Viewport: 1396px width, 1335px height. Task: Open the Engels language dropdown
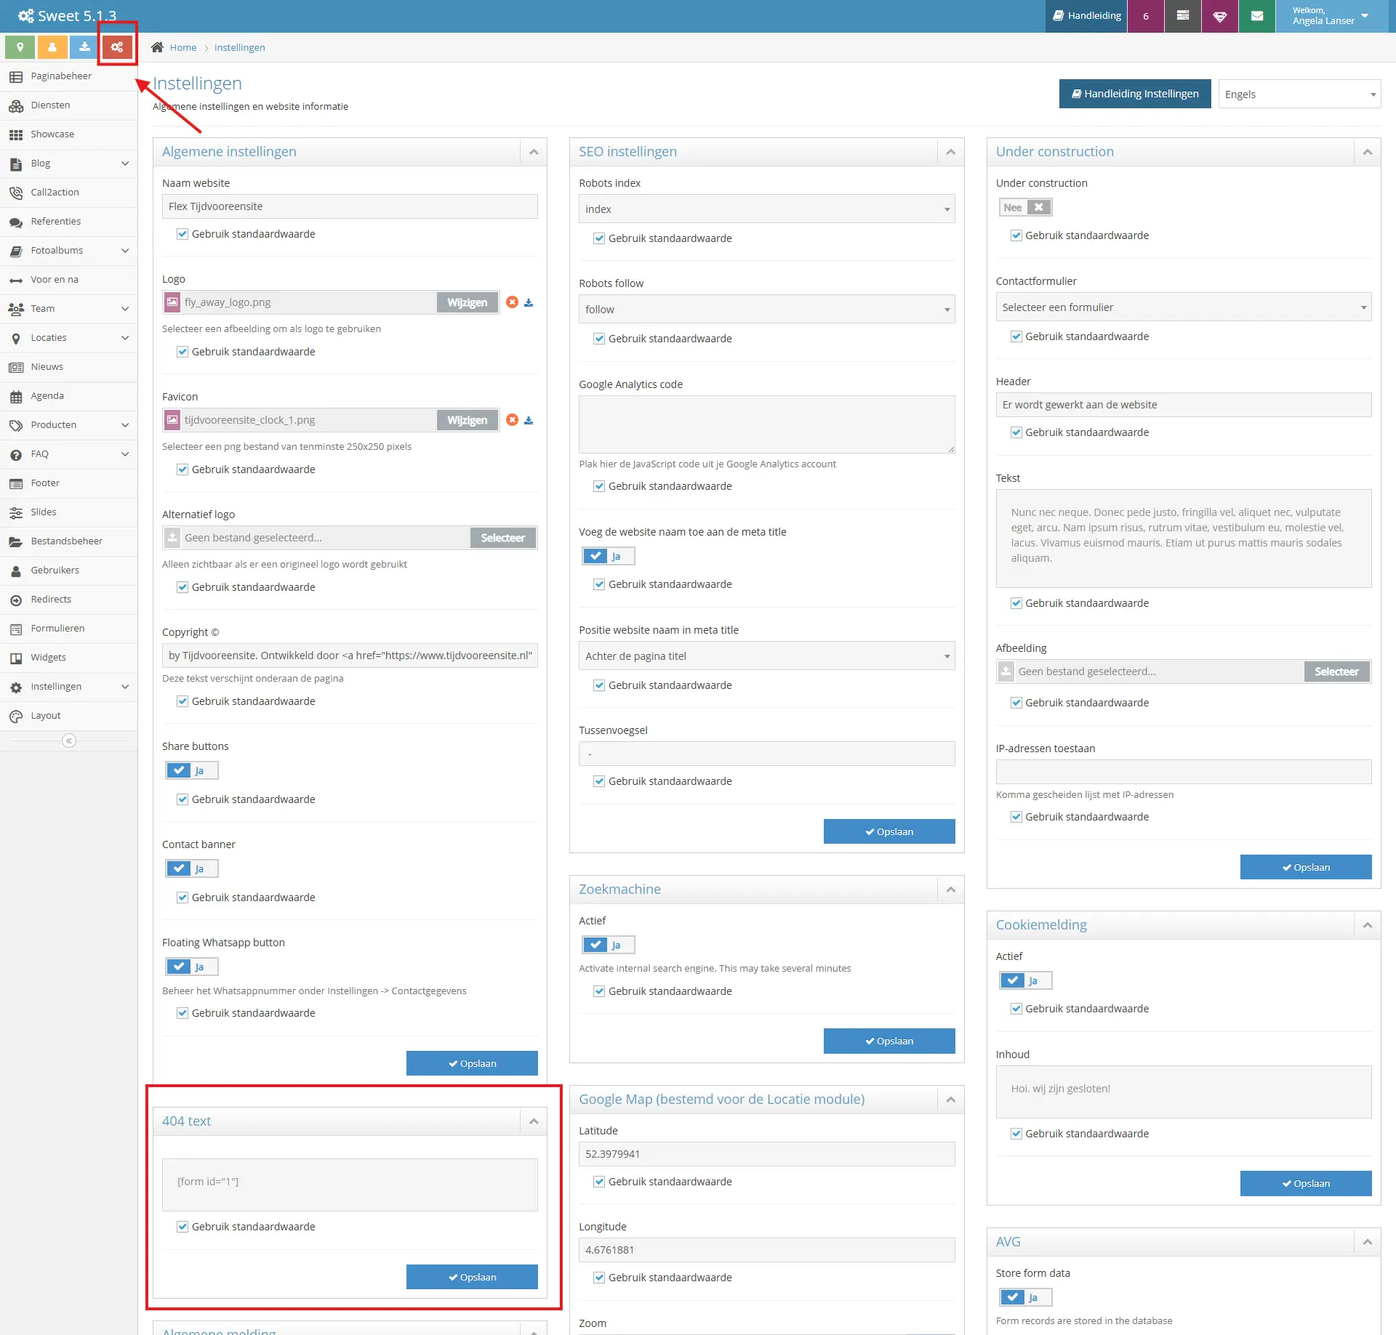(x=1299, y=94)
